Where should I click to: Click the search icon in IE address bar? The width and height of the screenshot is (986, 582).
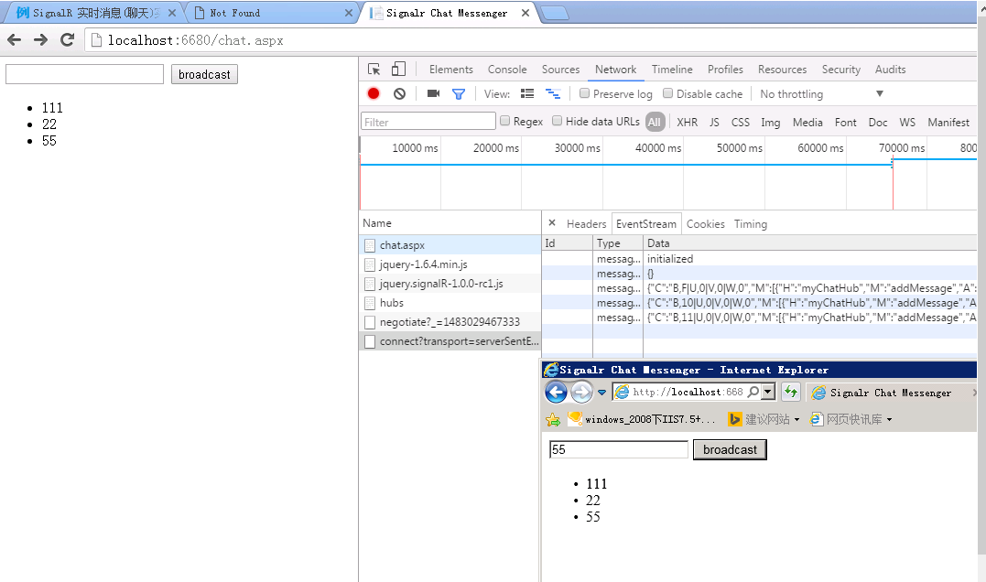tap(753, 392)
